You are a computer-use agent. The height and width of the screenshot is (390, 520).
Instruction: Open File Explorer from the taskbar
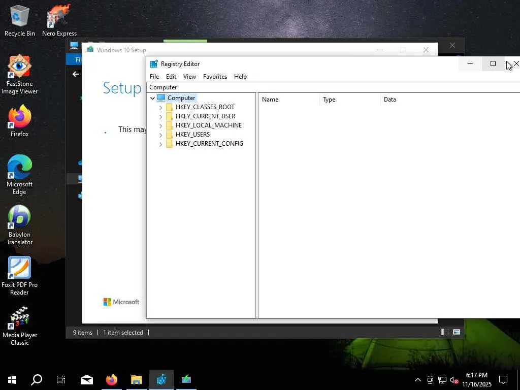(x=136, y=380)
